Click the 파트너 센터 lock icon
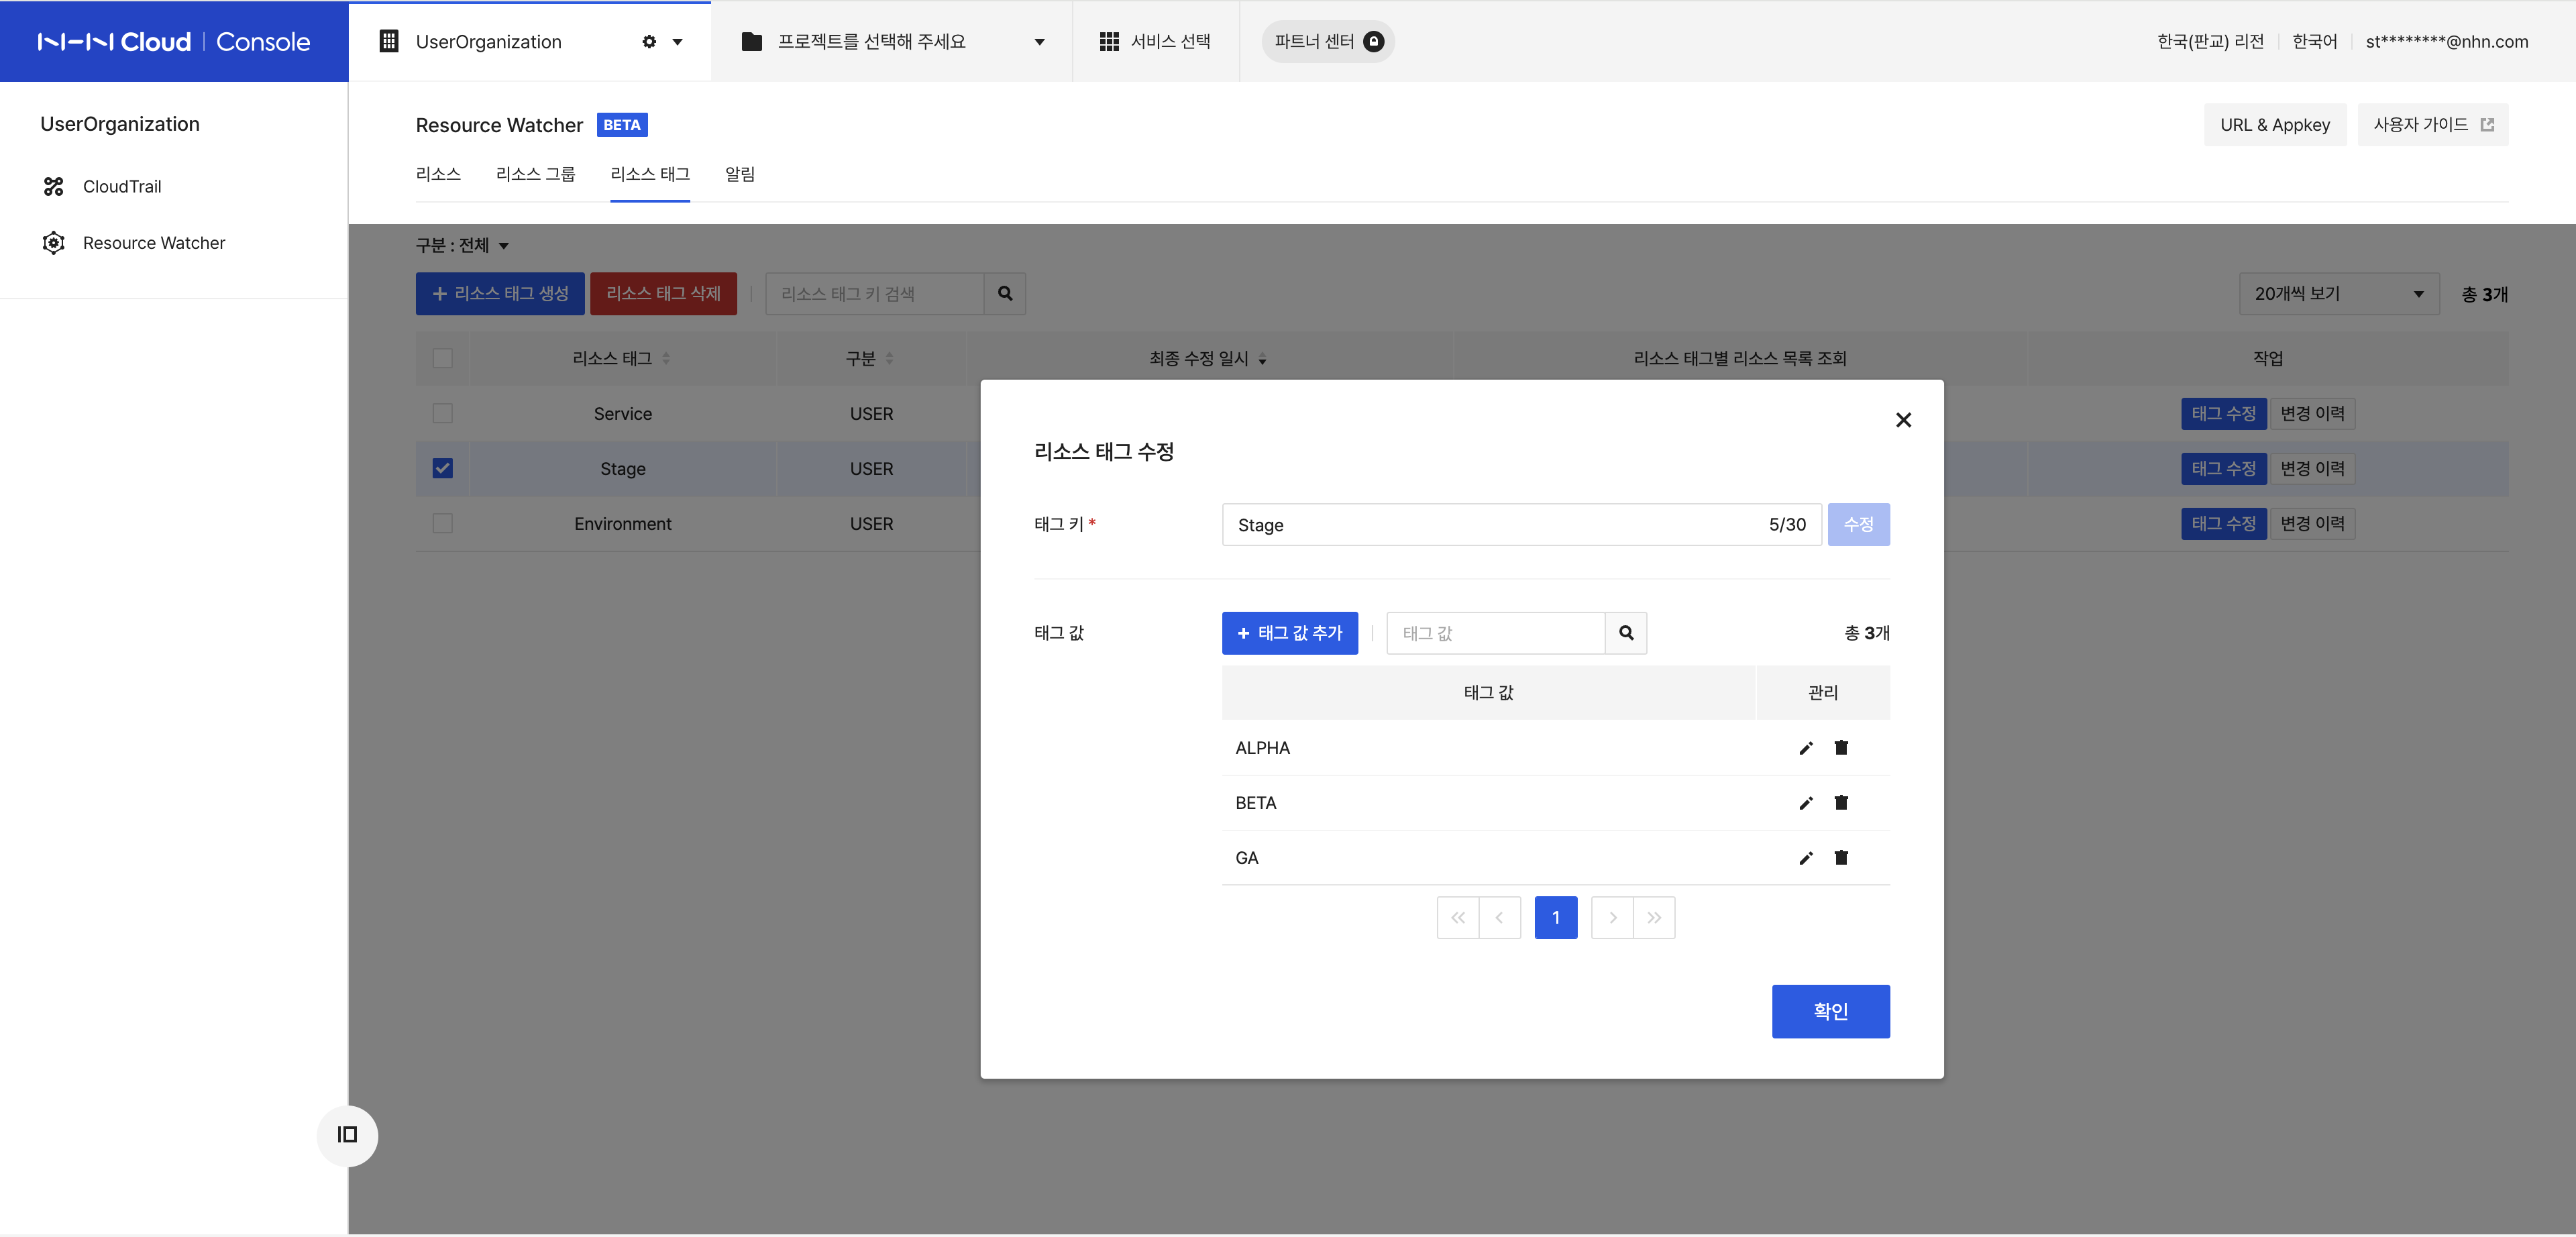Screen dimensions: 2576x1237 coord(1374,42)
